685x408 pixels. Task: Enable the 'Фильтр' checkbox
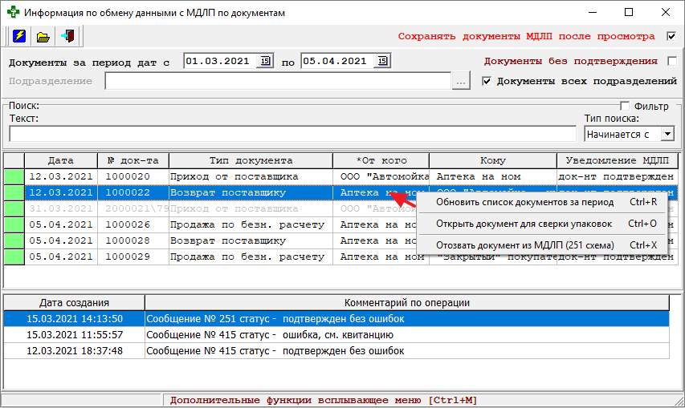[x=626, y=106]
